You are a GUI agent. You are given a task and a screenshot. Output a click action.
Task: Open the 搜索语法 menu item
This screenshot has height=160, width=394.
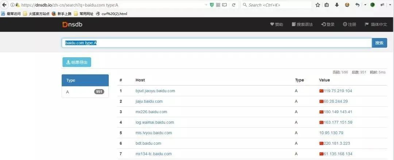(302, 25)
